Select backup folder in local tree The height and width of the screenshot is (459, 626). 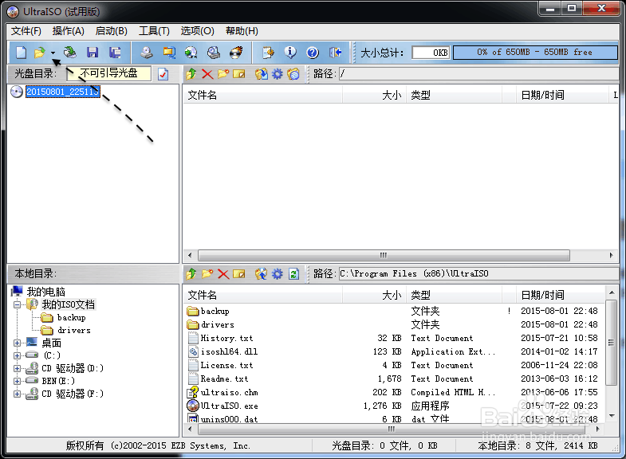(x=71, y=317)
